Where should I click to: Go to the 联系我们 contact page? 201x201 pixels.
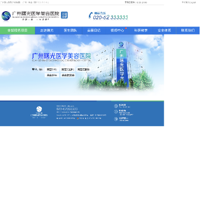(x=188, y=30)
